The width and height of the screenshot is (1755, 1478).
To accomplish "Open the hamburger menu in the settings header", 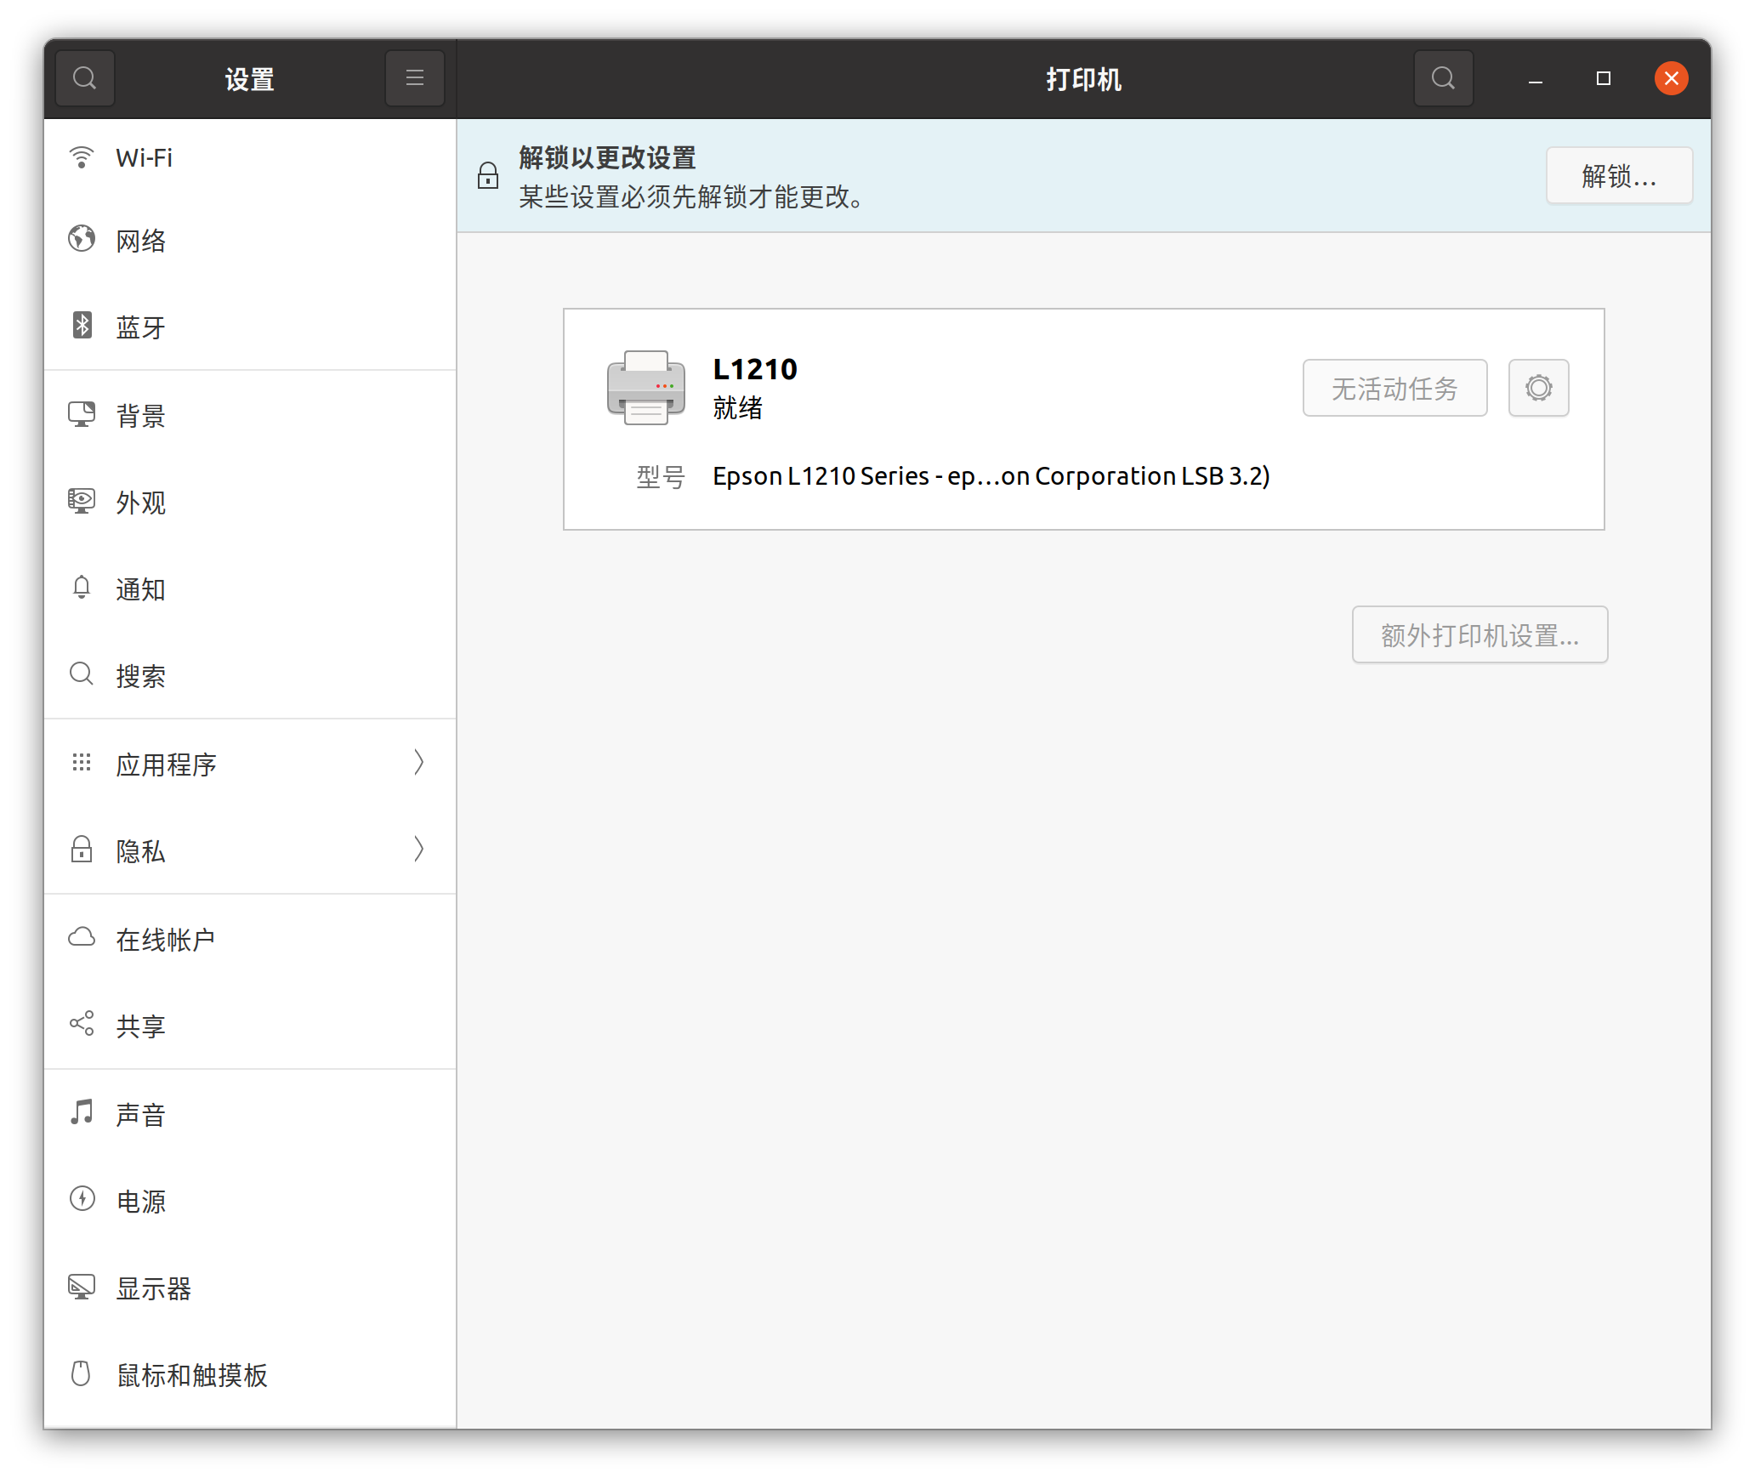I will (414, 78).
